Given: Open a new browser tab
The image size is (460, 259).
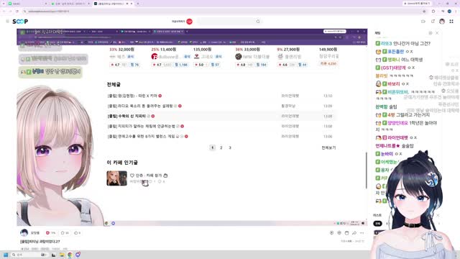Looking at the screenshot, I should tap(138, 4).
